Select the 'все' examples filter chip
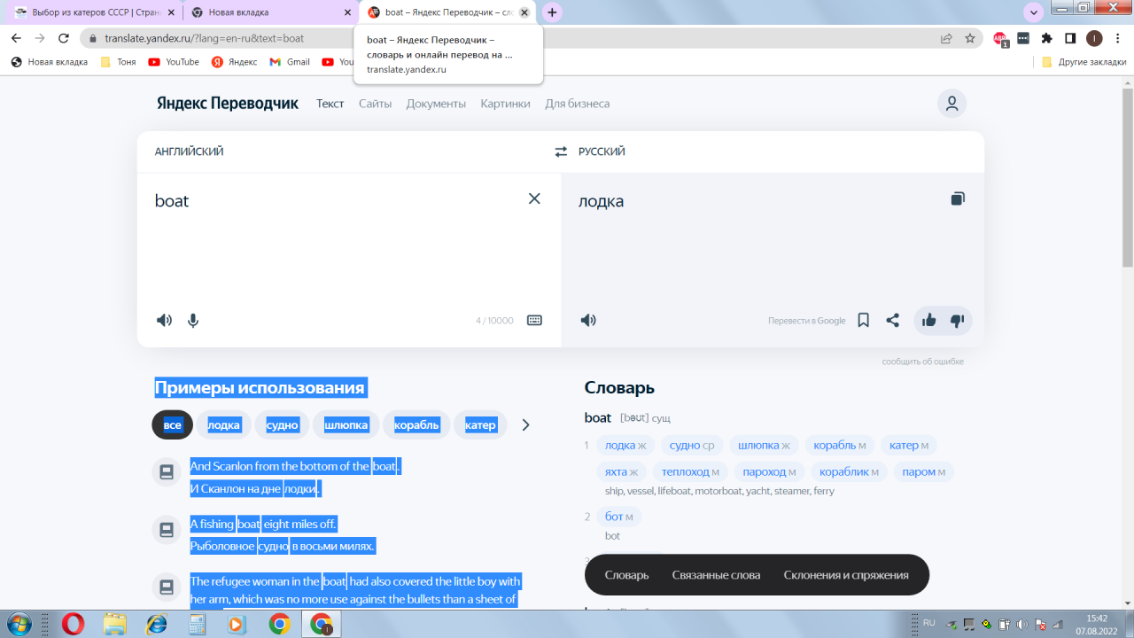Screen dimensions: 1134x638 point(172,425)
